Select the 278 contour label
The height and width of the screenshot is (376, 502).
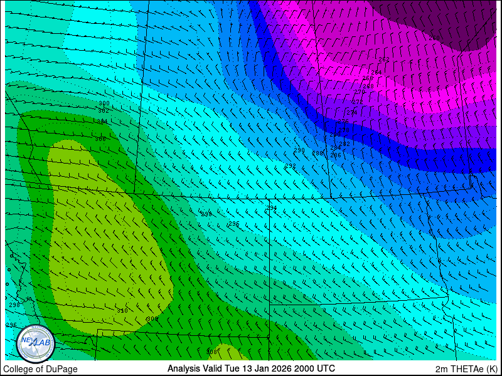[x=344, y=130]
